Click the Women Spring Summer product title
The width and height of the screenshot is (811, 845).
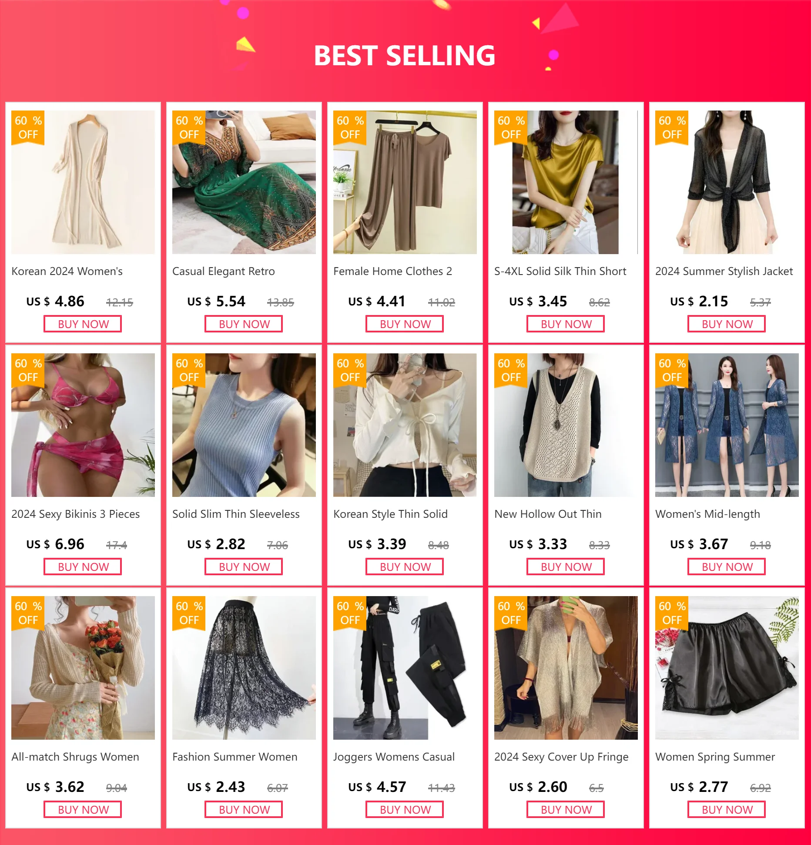pos(715,757)
